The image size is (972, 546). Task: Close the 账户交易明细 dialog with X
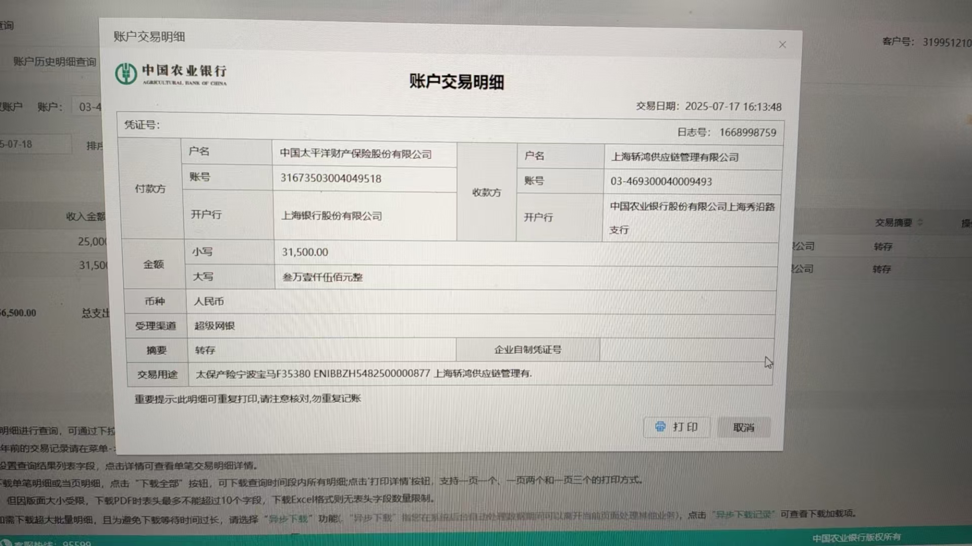pyautogui.click(x=782, y=45)
